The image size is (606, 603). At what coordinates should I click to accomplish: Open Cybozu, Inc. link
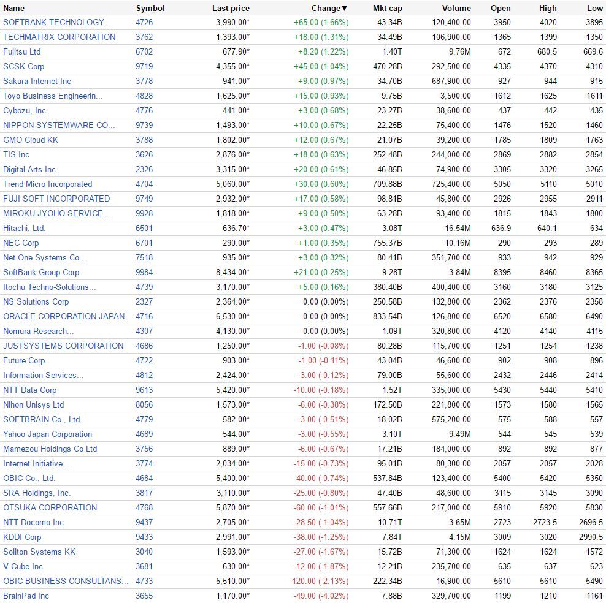click(x=26, y=110)
